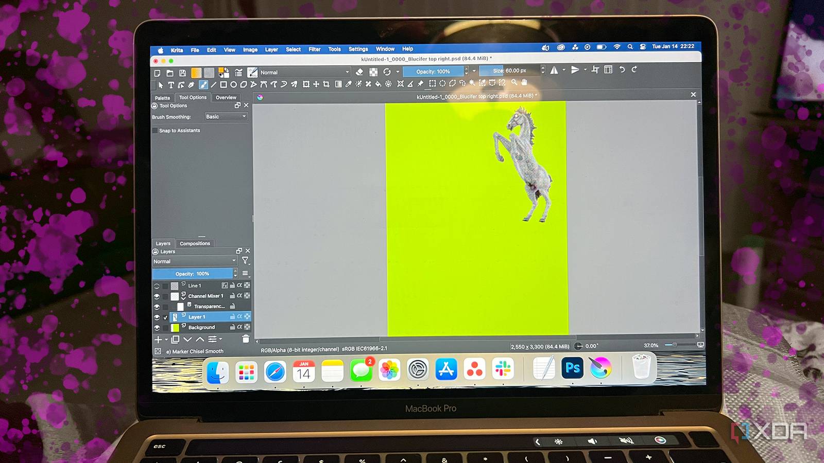Activate the Zoom magnifier tool
824x463 pixels.
click(514, 82)
